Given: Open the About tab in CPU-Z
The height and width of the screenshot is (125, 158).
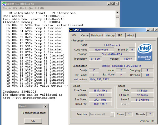Looking at the screenshot, I should click(130, 35).
